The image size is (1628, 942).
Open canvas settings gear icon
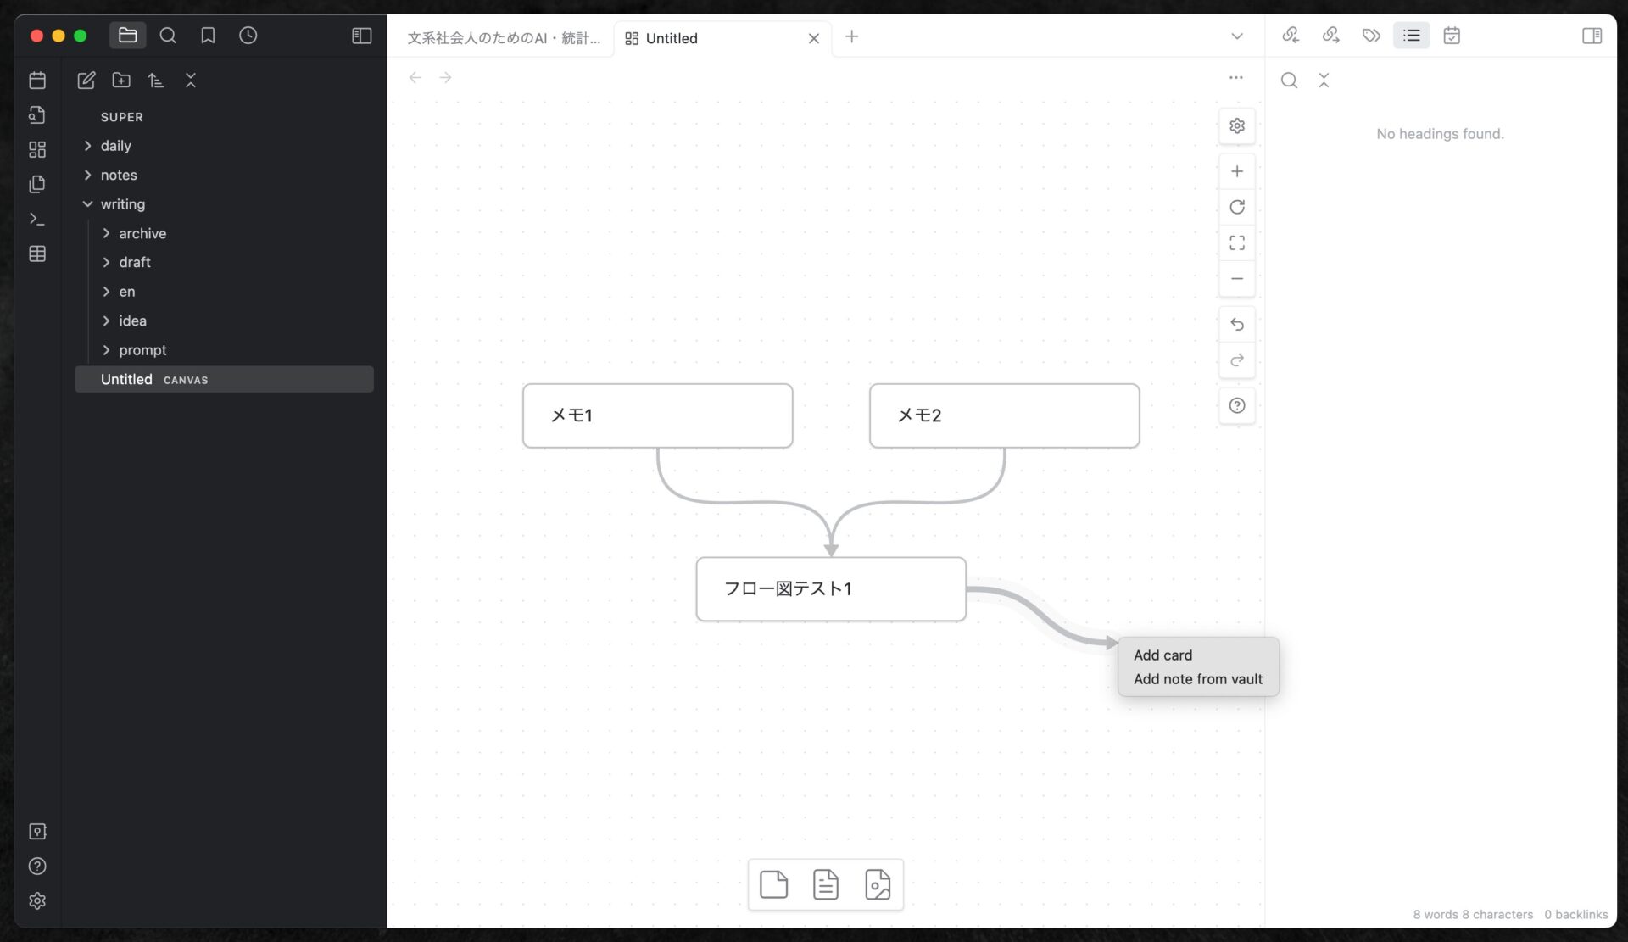coord(1236,125)
